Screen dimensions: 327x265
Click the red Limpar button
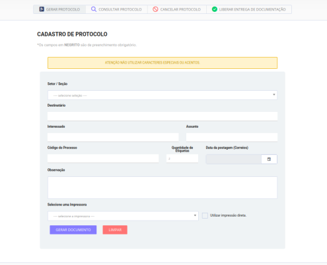click(115, 230)
